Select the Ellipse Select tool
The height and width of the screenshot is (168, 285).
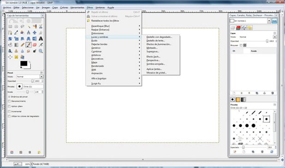tap(16, 27)
